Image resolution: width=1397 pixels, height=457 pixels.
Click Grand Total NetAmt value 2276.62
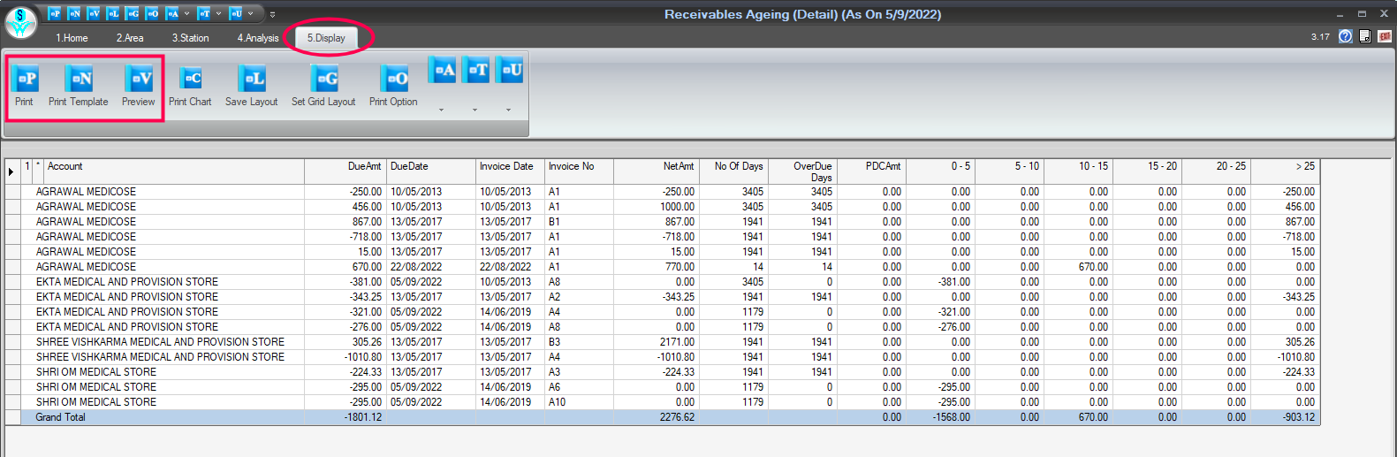(677, 417)
